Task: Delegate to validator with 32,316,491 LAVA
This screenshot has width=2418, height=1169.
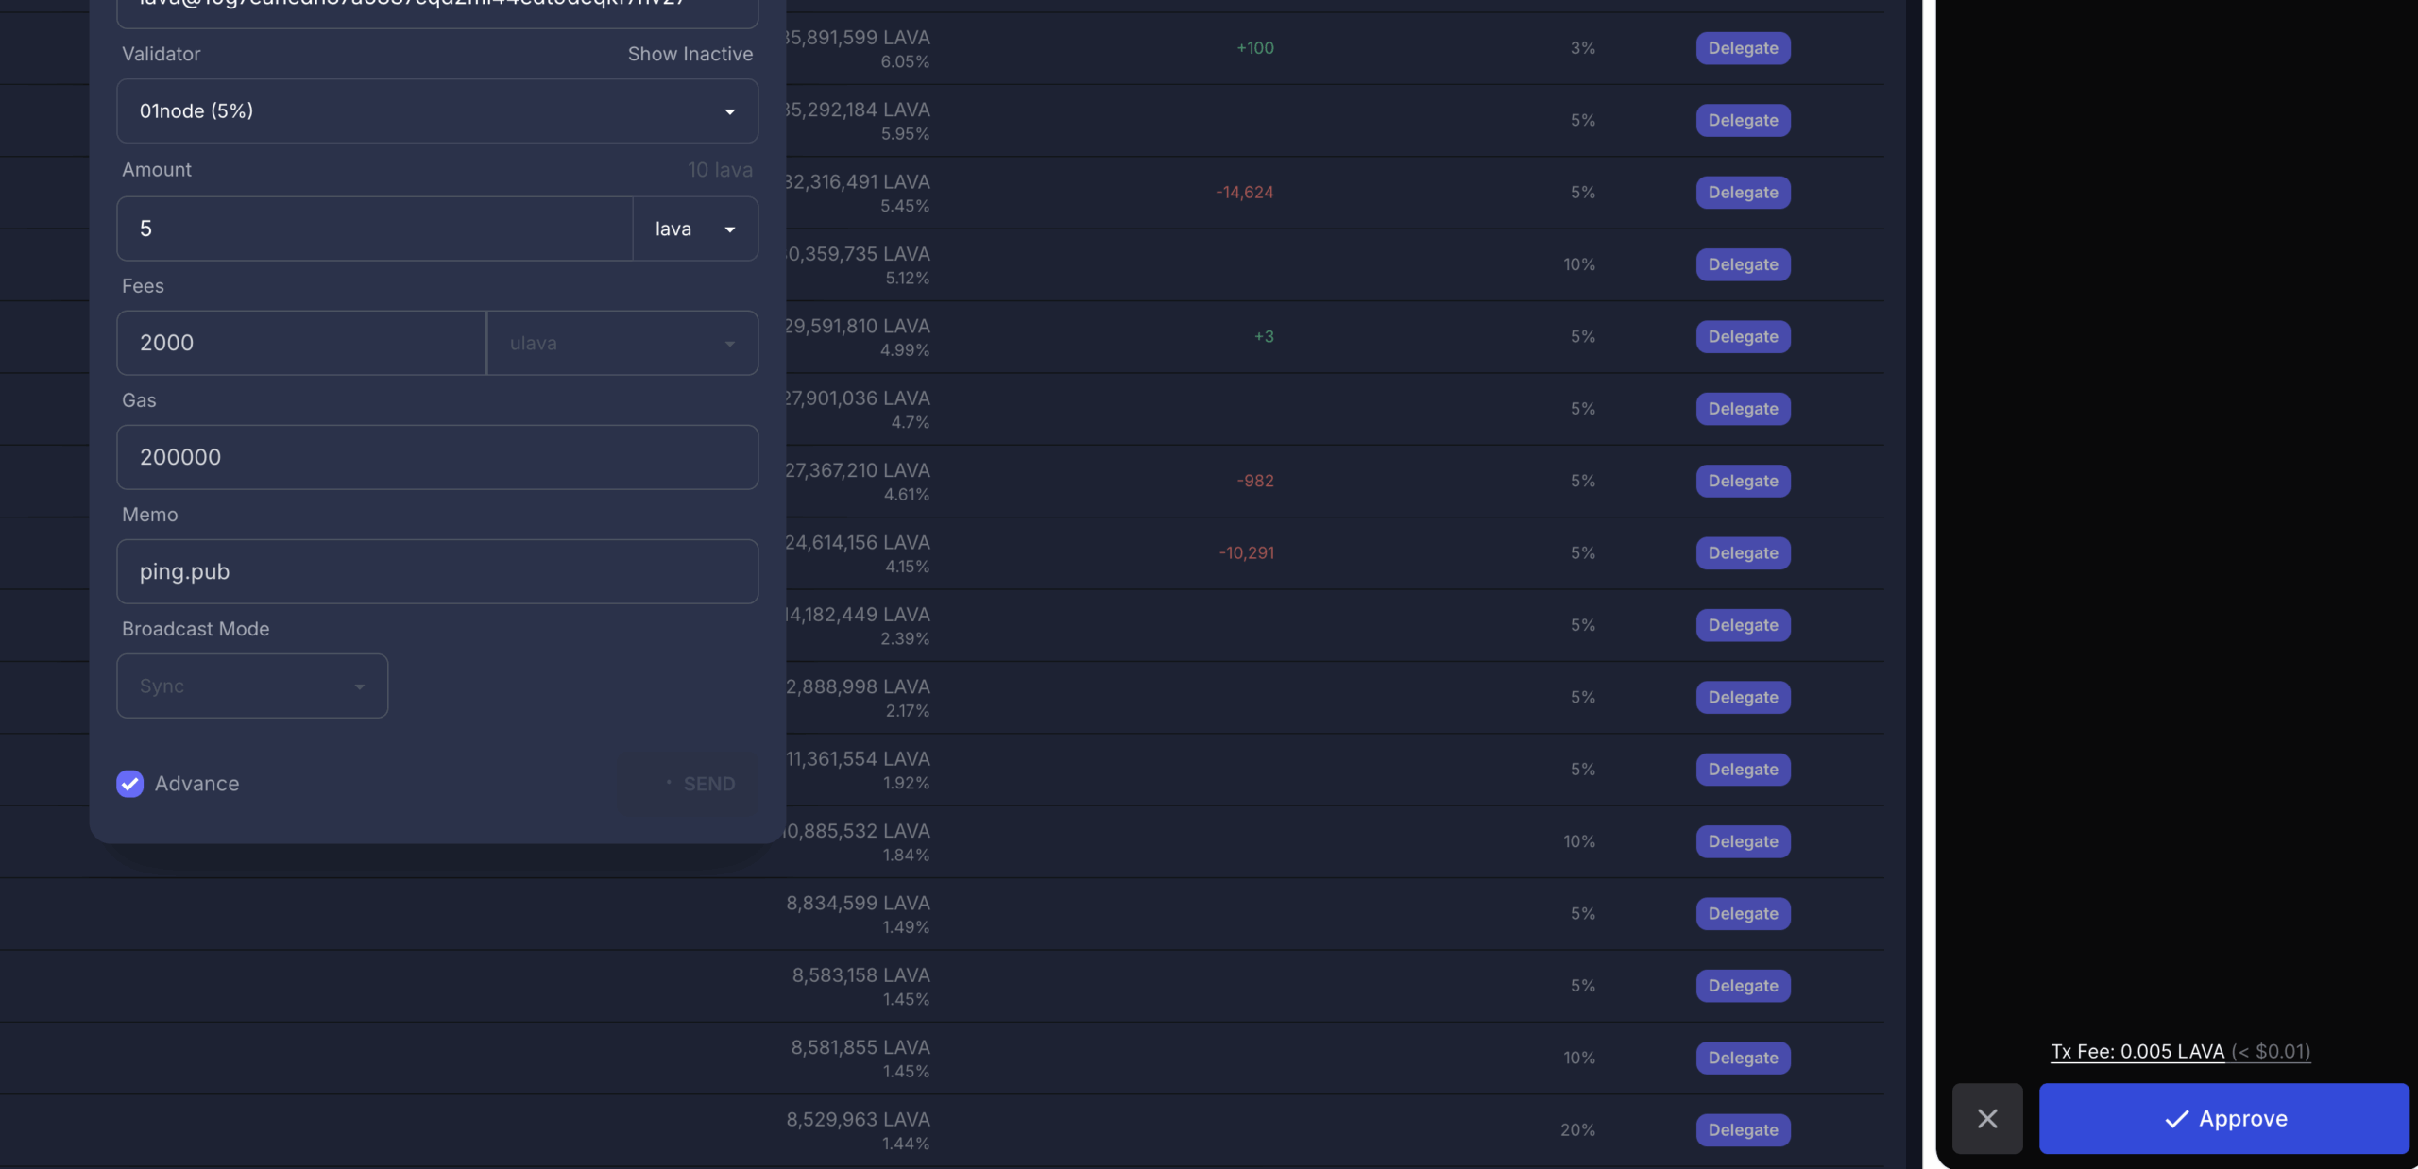Action: (x=1743, y=193)
